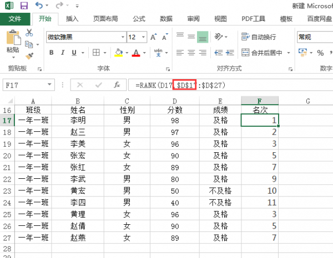
Task: Open the 合并后居中 dropdown arrow
Action: tap(289, 53)
